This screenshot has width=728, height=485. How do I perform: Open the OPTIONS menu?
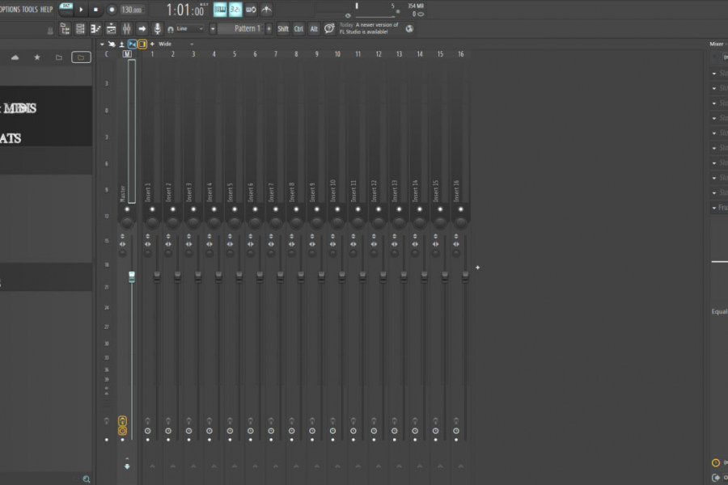pos(9,9)
